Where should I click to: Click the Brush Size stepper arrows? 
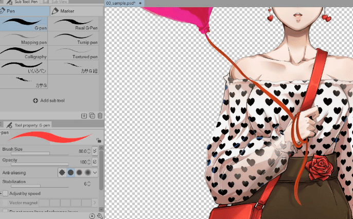pos(89,151)
